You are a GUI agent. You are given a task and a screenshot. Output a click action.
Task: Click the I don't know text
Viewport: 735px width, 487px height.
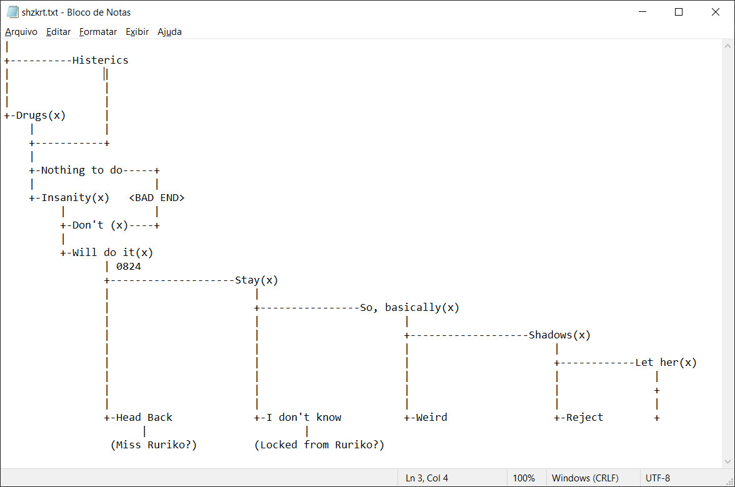point(304,417)
